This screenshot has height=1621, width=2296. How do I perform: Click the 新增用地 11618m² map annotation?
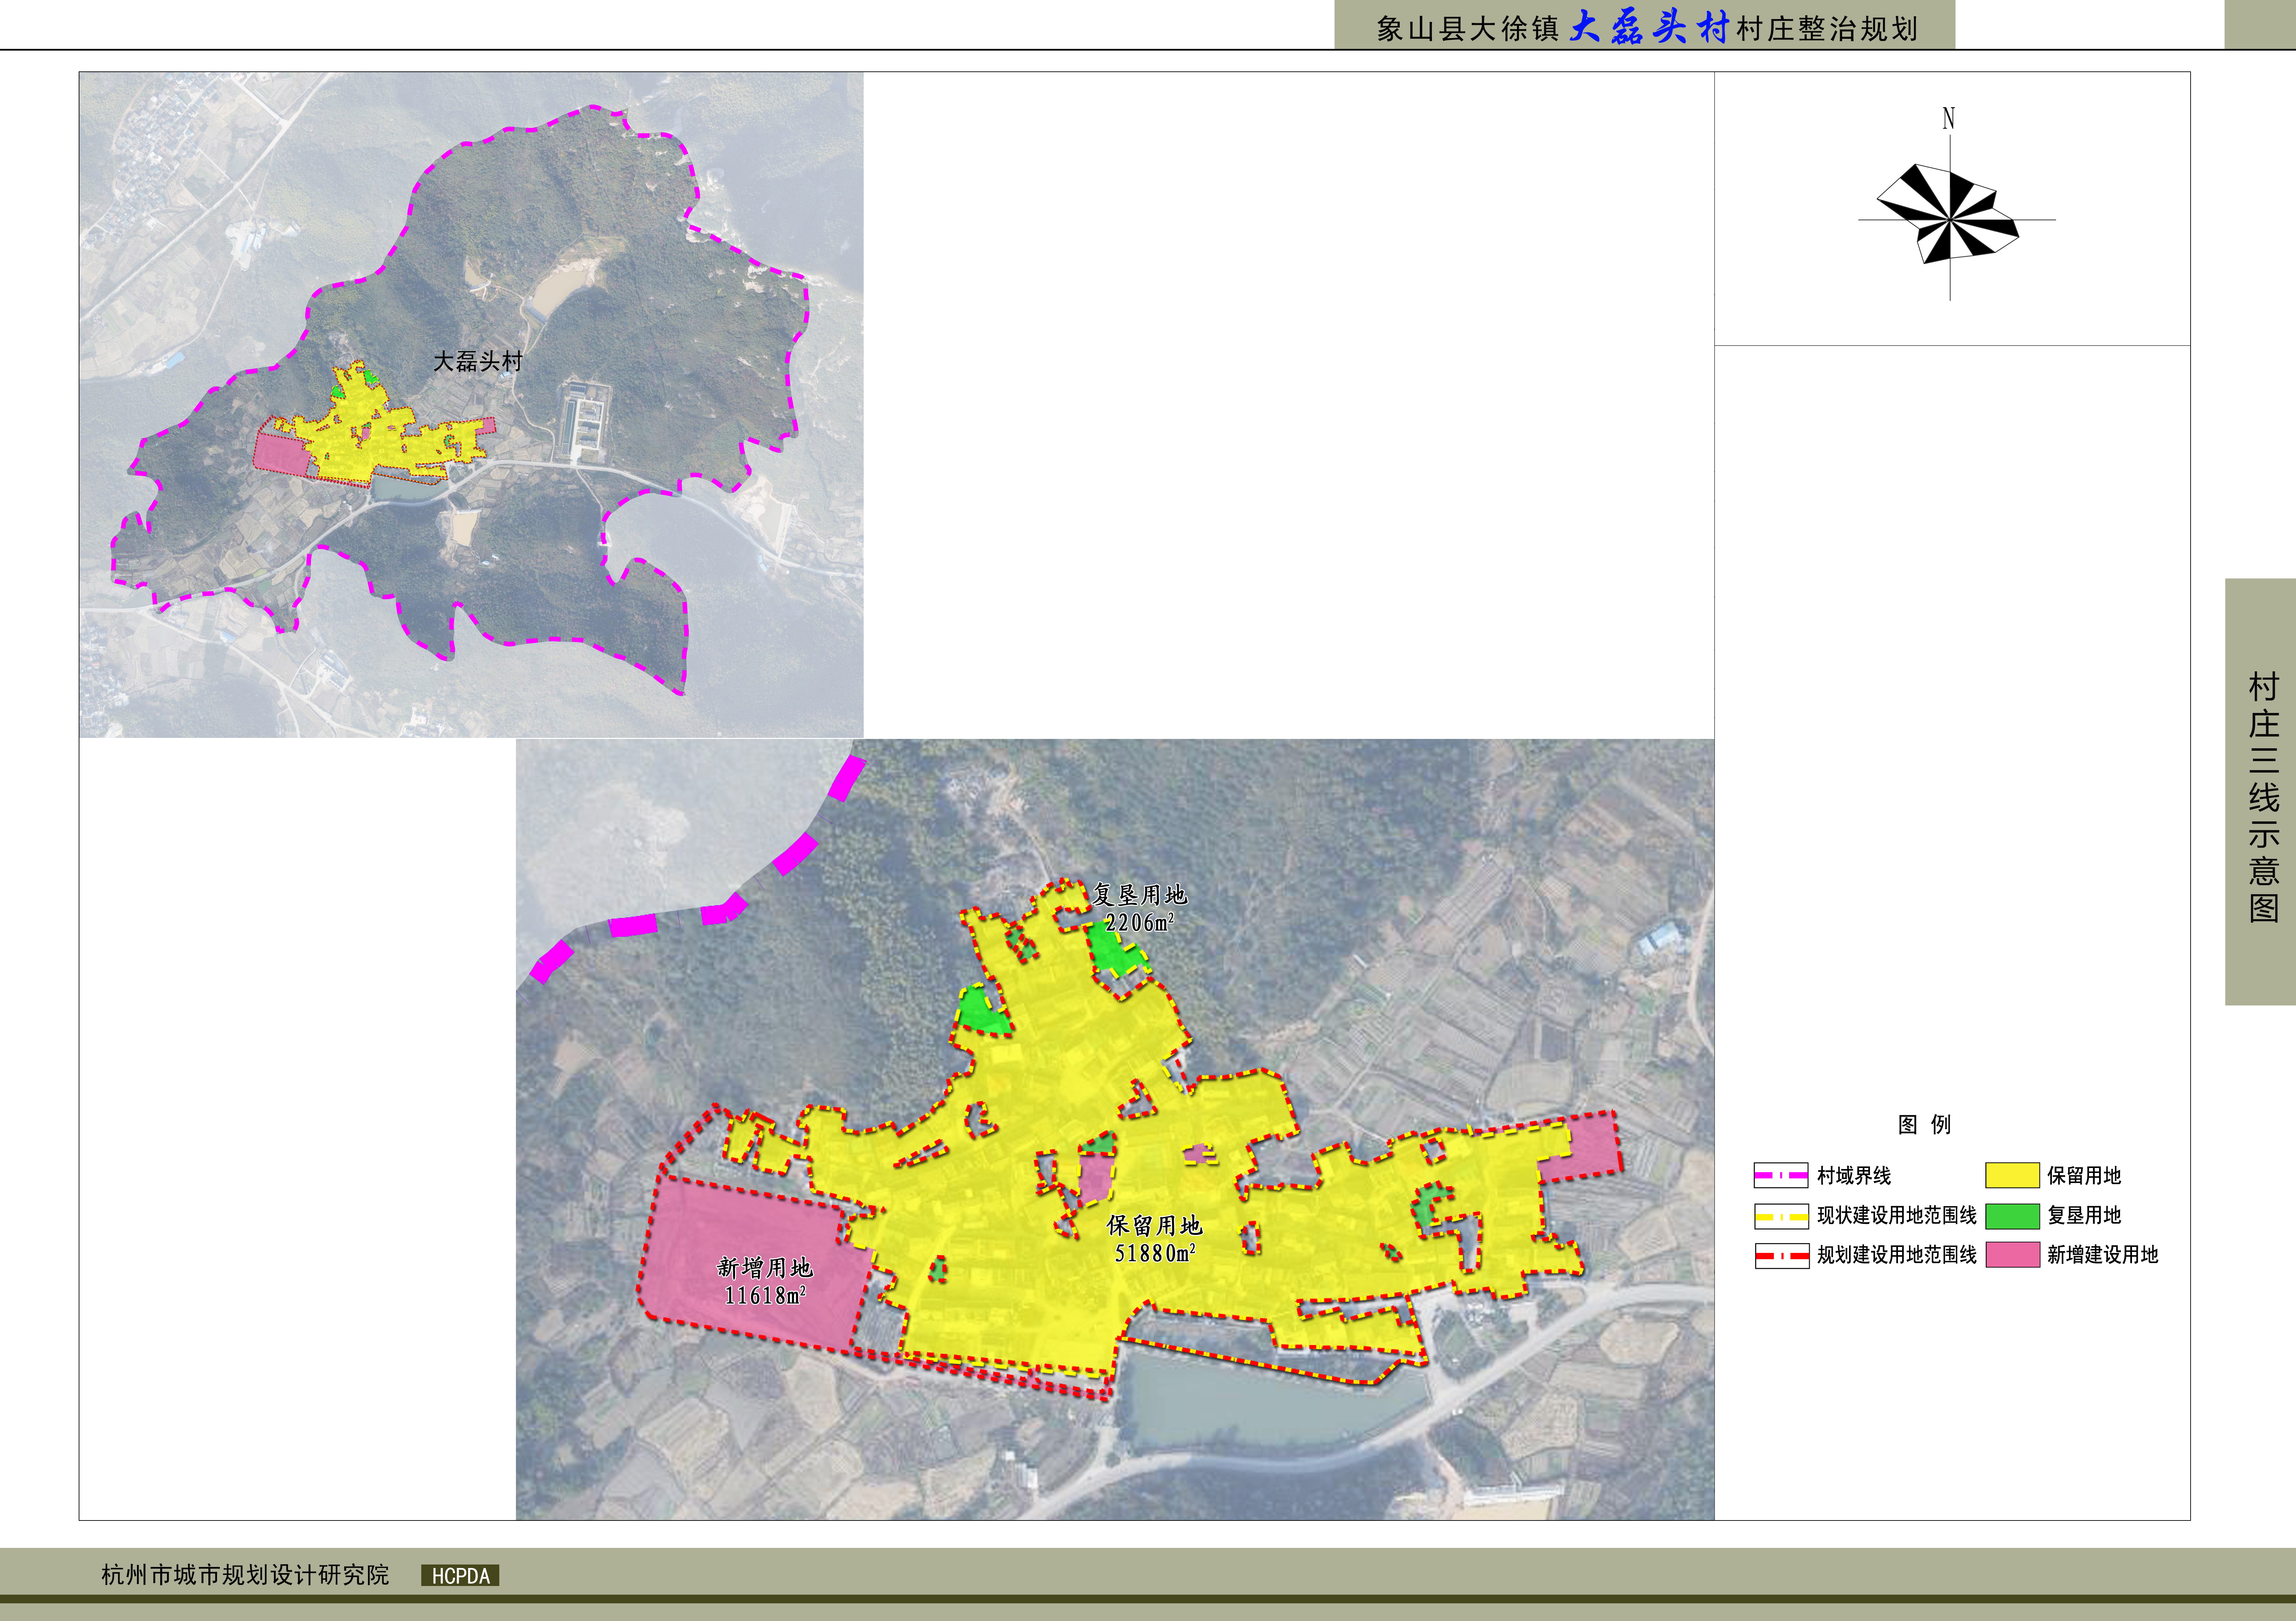(x=765, y=1281)
